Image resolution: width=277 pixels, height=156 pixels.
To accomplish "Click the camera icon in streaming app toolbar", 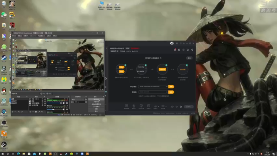I will click(x=134, y=106).
